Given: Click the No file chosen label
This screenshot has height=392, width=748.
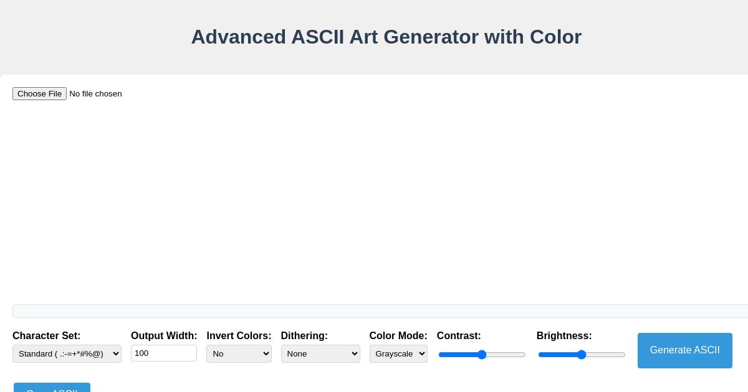Looking at the screenshot, I should click(95, 93).
